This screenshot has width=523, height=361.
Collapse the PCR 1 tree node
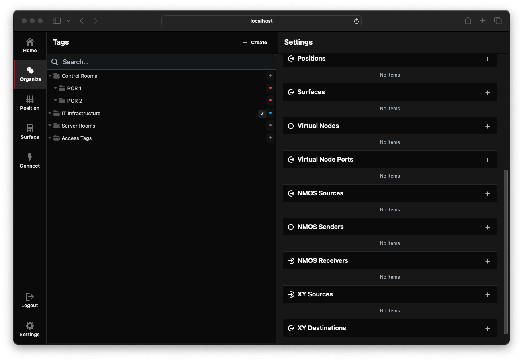click(x=55, y=88)
